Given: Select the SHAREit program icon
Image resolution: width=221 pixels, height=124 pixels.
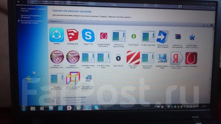Looking at the screenshot, I should point(57,35).
